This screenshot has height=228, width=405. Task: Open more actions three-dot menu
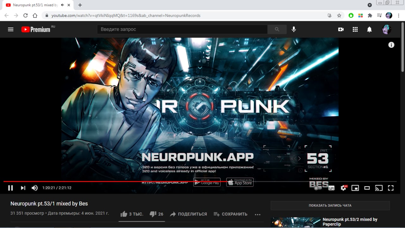[258, 214]
